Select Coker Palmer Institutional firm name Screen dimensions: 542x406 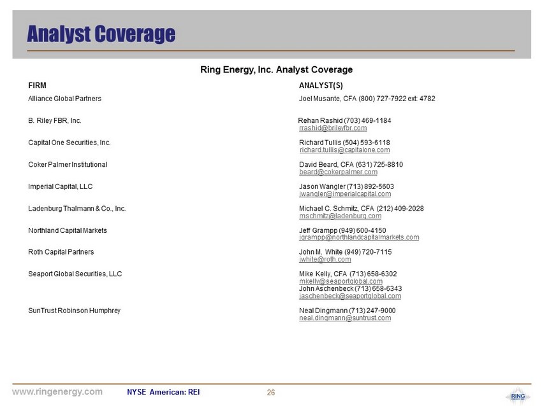tap(68, 165)
